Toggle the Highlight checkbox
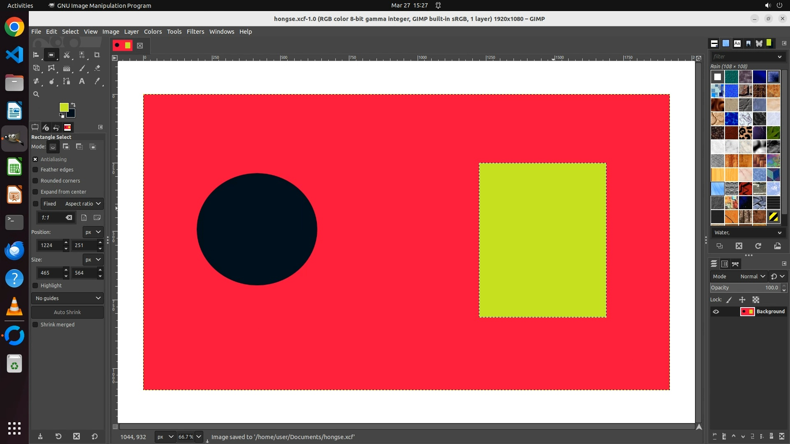 (35, 286)
